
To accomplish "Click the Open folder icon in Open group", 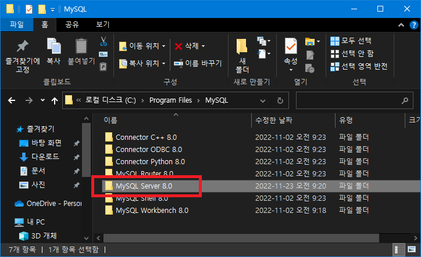I will tap(310, 42).
